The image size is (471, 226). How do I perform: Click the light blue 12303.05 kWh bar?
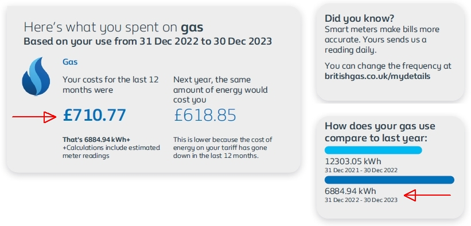tap(373, 150)
